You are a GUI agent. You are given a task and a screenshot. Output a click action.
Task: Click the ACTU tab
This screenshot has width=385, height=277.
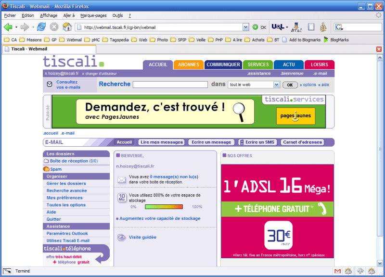[x=289, y=65]
